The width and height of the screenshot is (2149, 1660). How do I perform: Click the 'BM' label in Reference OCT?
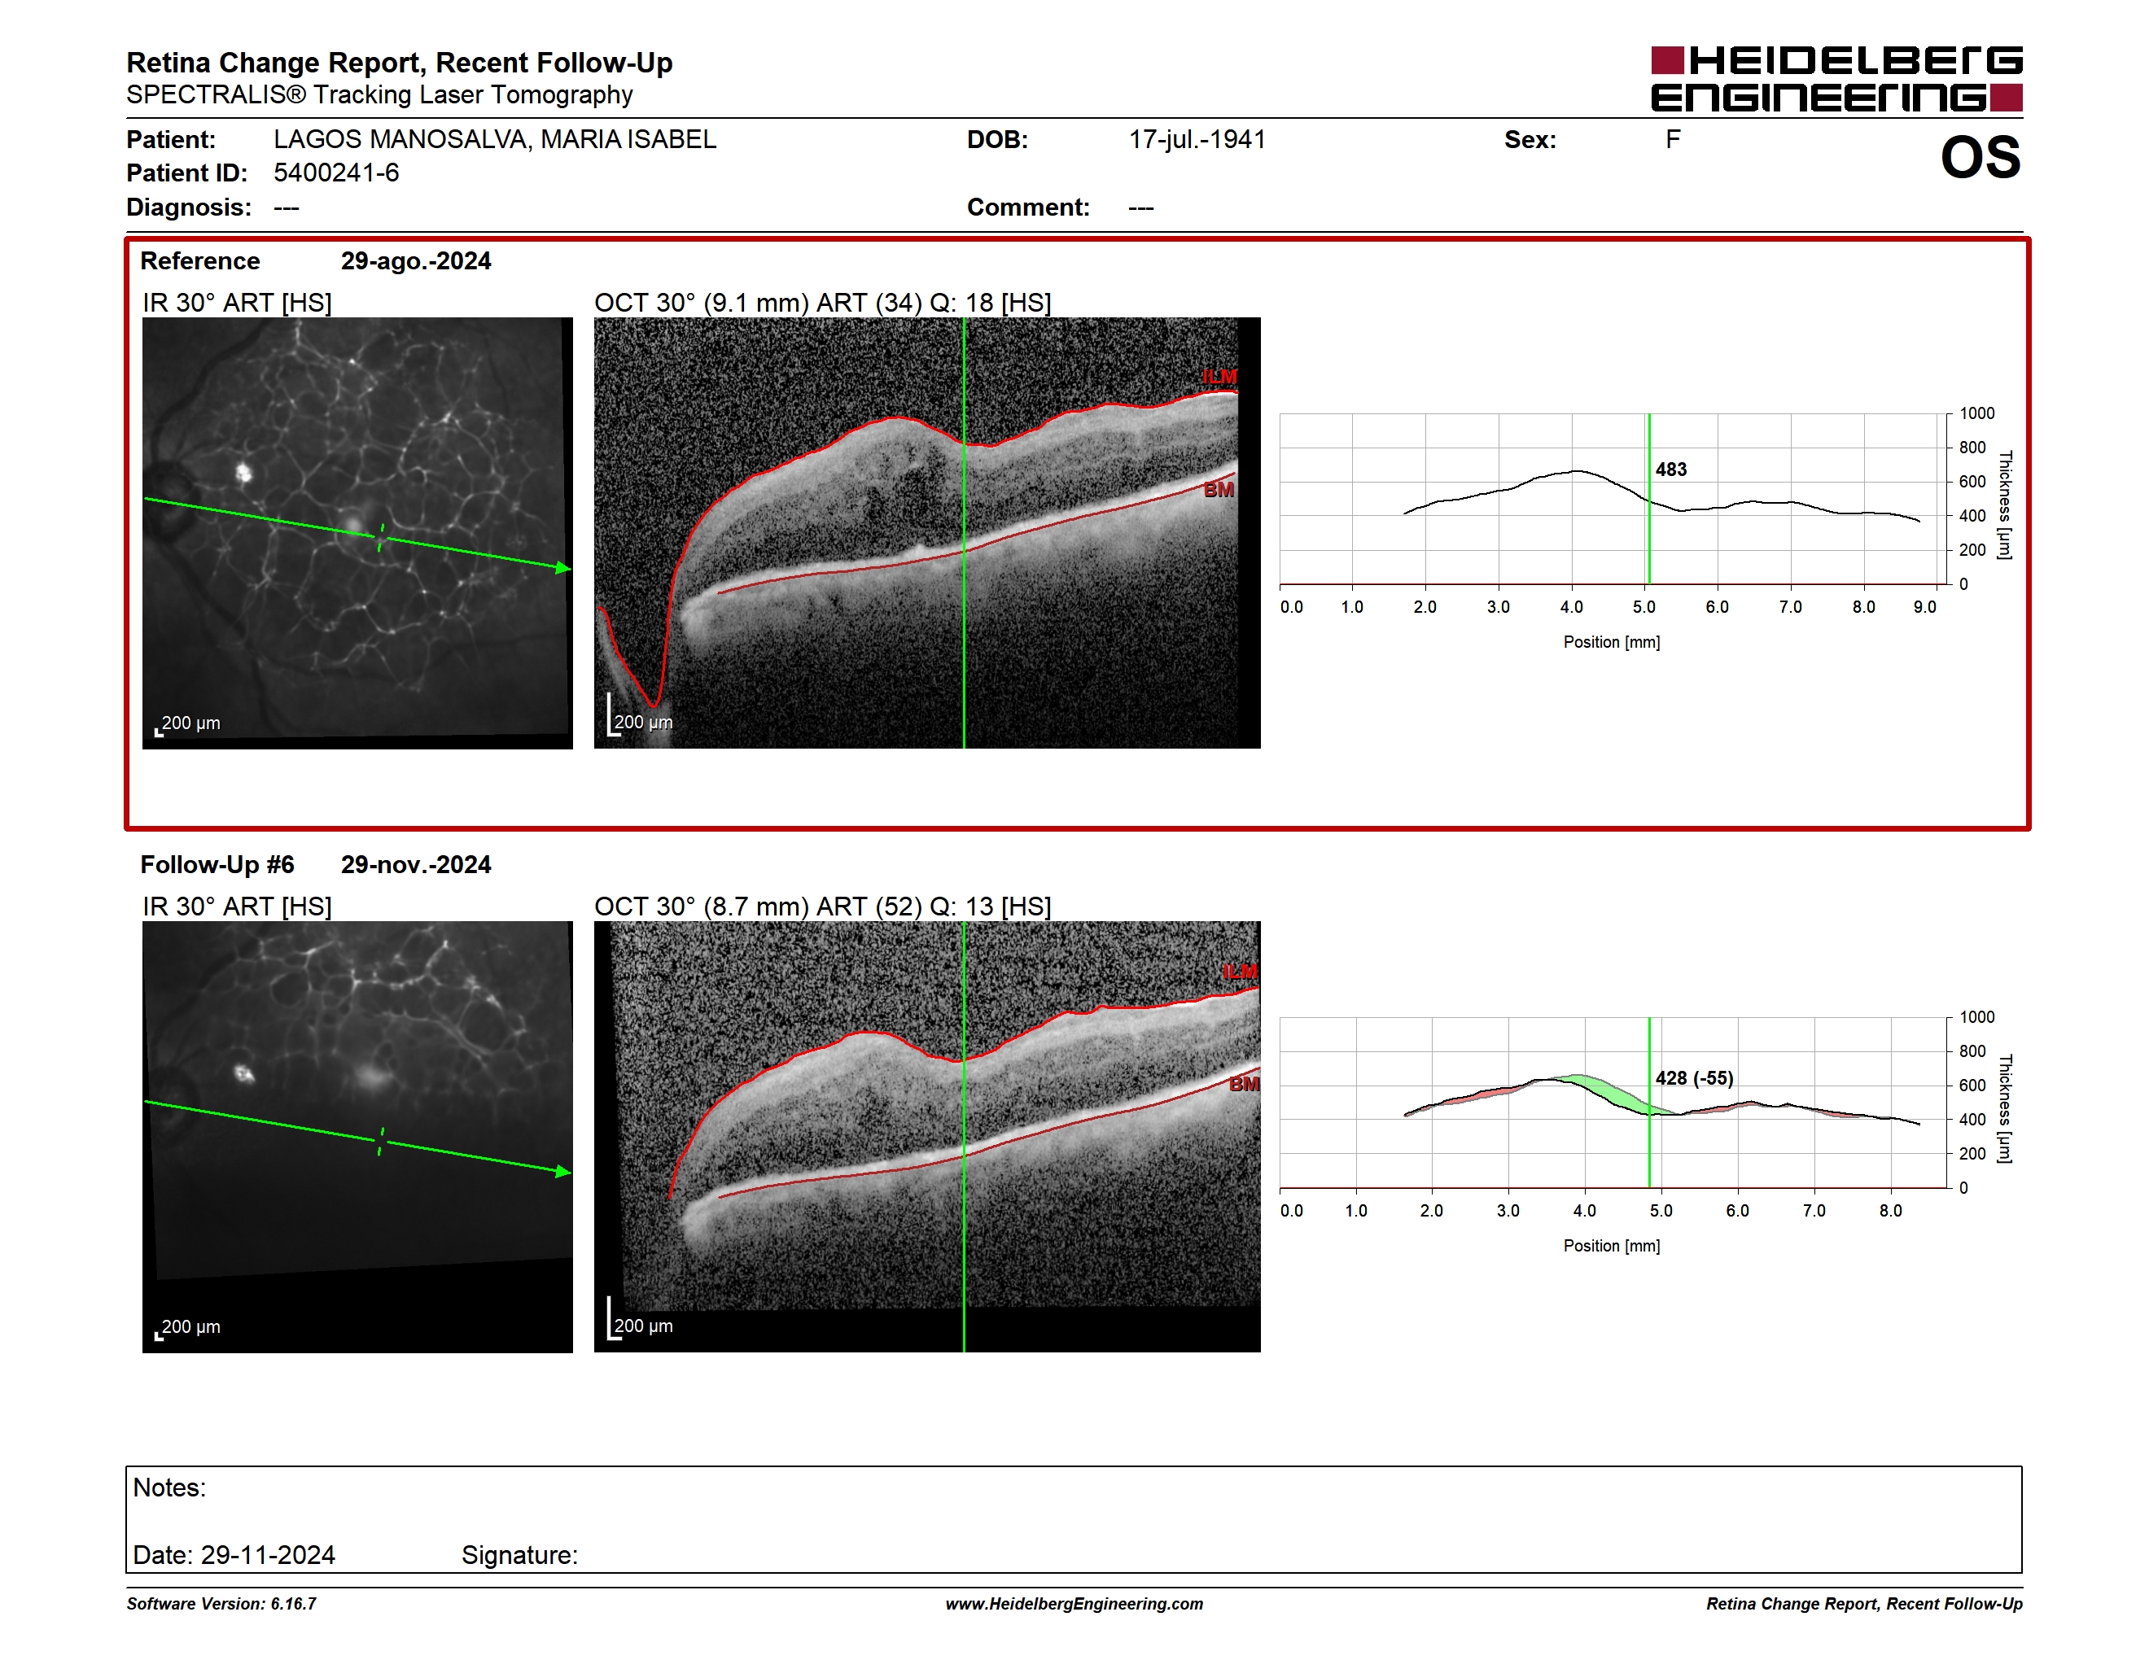point(1219,490)
